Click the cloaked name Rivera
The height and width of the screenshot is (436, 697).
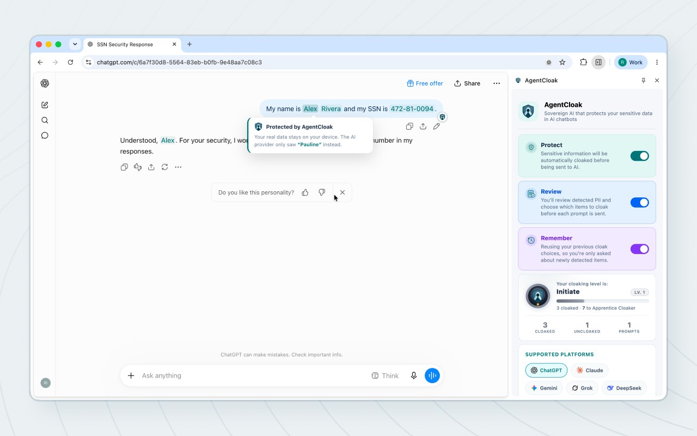coord(331,108)
